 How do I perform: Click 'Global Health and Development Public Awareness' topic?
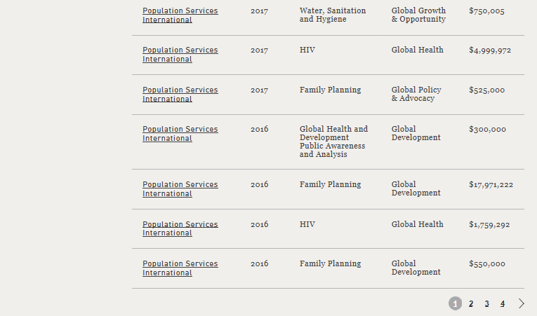(333, 142)
